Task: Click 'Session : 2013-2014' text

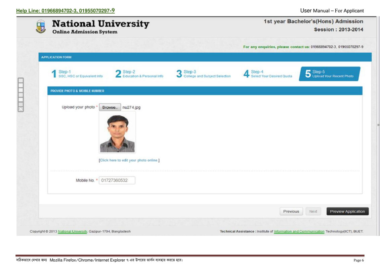Action: (339, 30)
